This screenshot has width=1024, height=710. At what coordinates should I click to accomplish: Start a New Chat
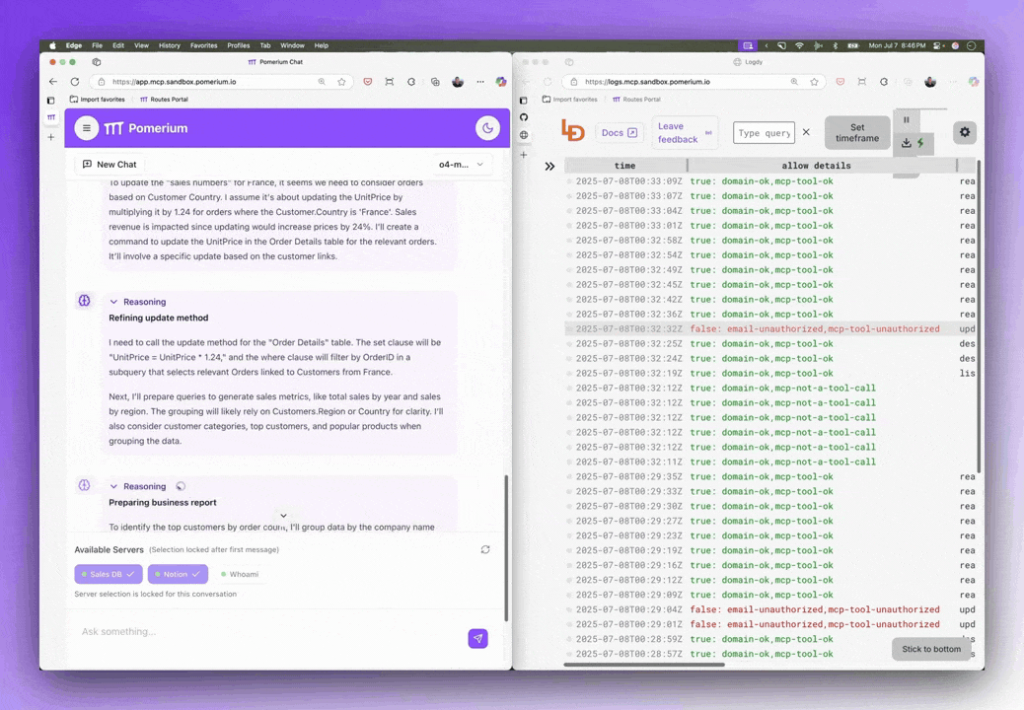(110, 165)
